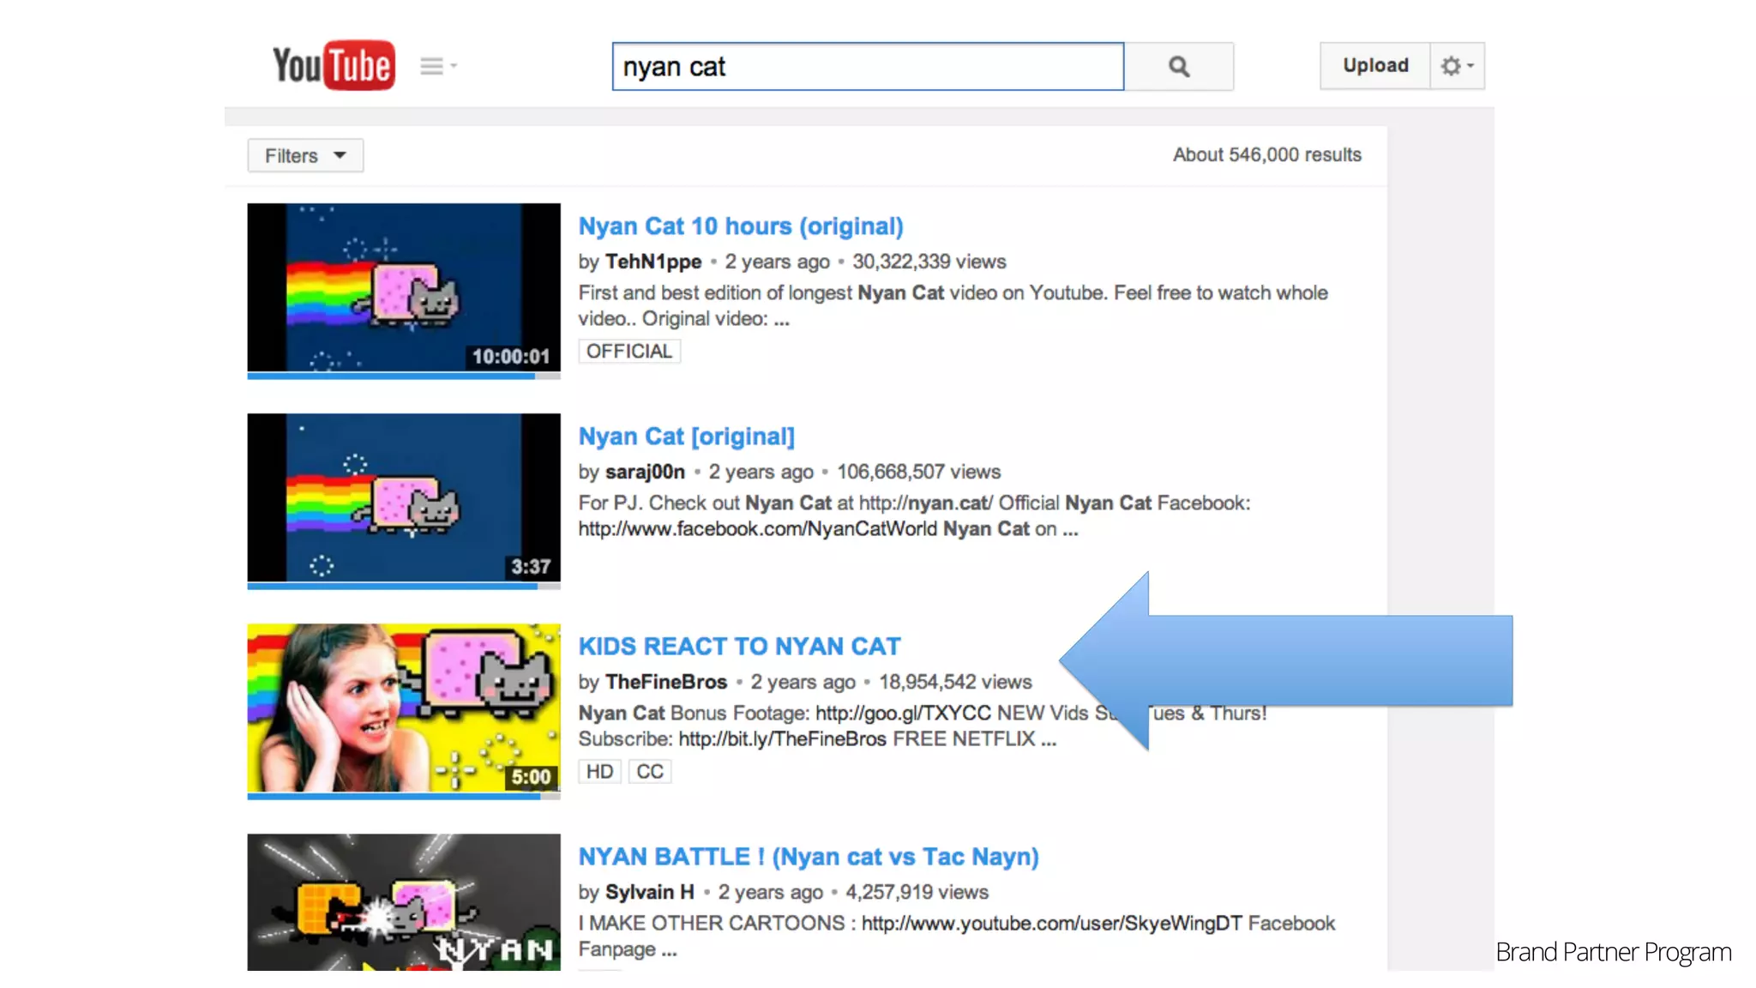The image size is (1756, 988).
Task: Open KIDS REACT TO NYAN CAT title
Action: [x=739, y=647]
